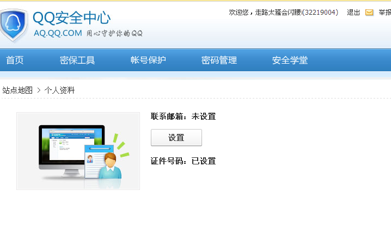The height and width of the screenshot is (227, 391).
Task: Click the QQ安全中心 title text
Action: pos(71,17)
